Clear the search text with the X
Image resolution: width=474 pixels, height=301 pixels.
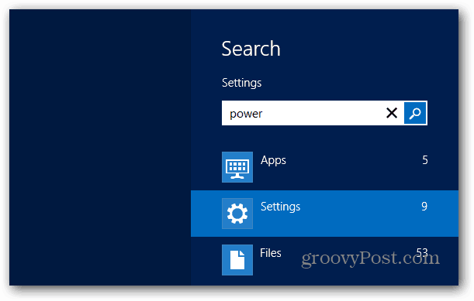[x=392, y=113]
